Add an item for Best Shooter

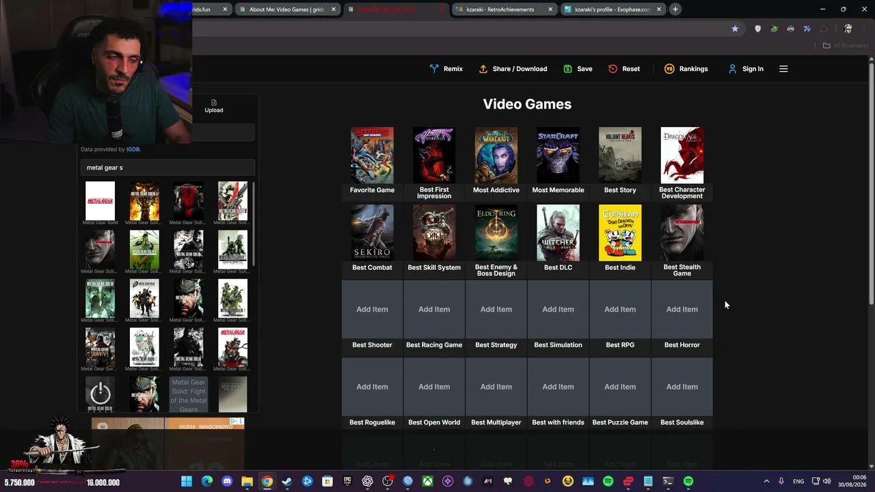pos(372,310)
